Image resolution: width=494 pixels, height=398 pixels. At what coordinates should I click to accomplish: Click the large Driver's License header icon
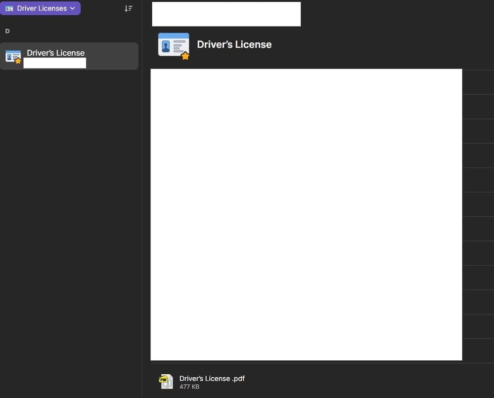[x=173, y=44]
